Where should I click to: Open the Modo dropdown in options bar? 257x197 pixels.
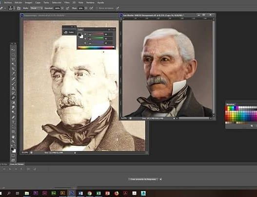(37, 8)
